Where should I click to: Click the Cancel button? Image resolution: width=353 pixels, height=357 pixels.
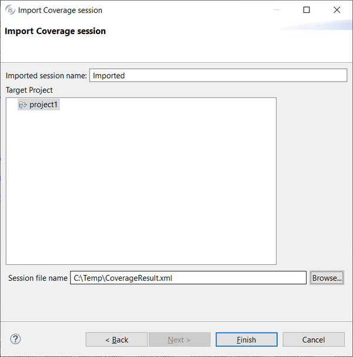point(314,339)
